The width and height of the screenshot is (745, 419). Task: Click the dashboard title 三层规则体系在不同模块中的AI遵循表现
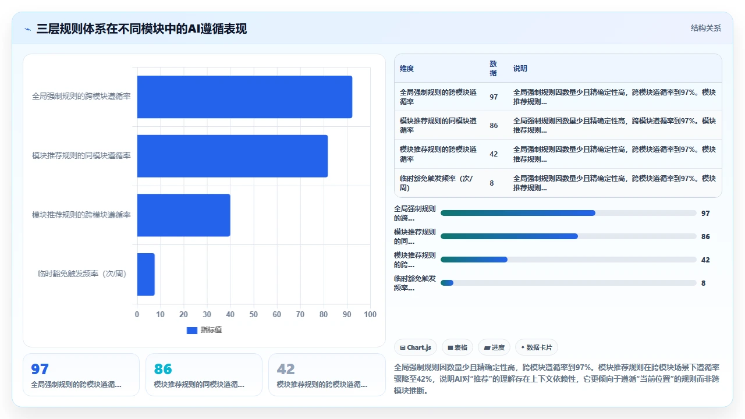pos(141,29)
